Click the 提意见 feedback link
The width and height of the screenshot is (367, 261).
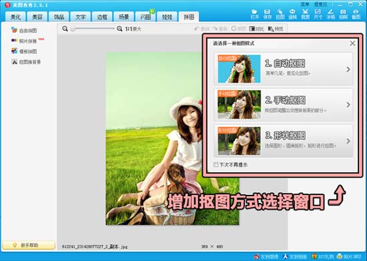[321, 4]
